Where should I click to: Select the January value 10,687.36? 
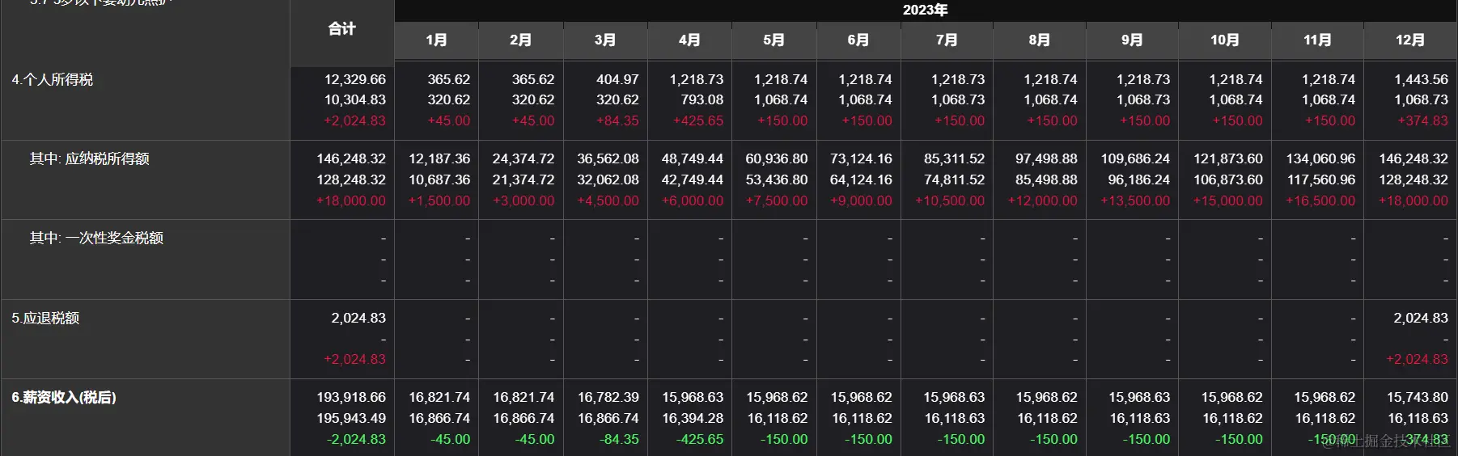(x=439, y=179)
